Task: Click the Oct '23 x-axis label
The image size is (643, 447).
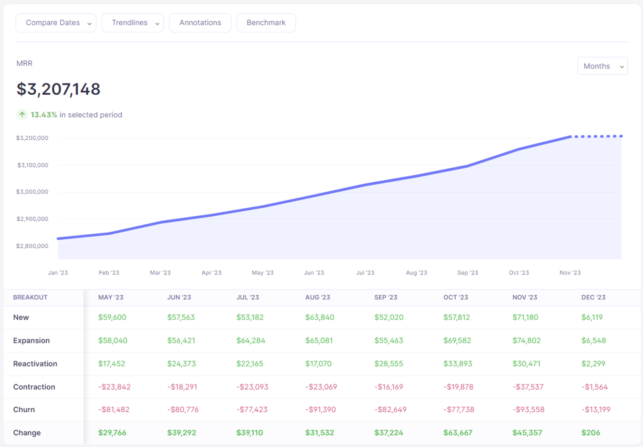Action: pyautogui.click(x=519, y=272)
